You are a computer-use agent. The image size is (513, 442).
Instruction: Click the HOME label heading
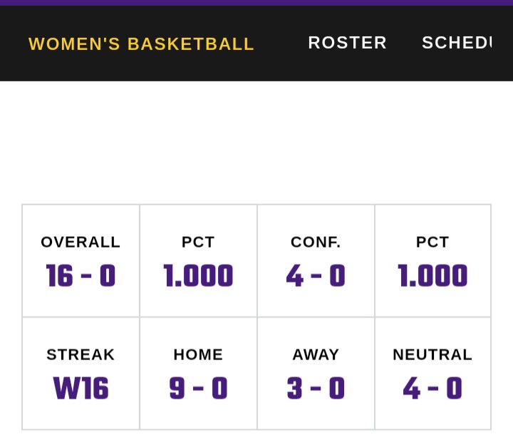point(198,355)
